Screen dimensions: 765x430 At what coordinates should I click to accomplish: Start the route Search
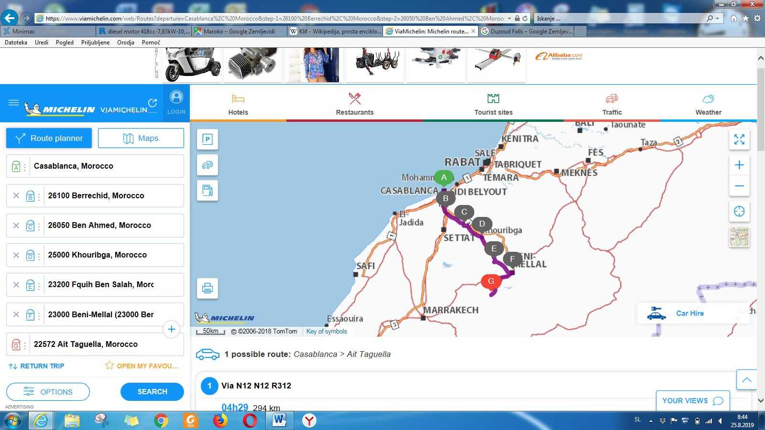click(152, 392)
